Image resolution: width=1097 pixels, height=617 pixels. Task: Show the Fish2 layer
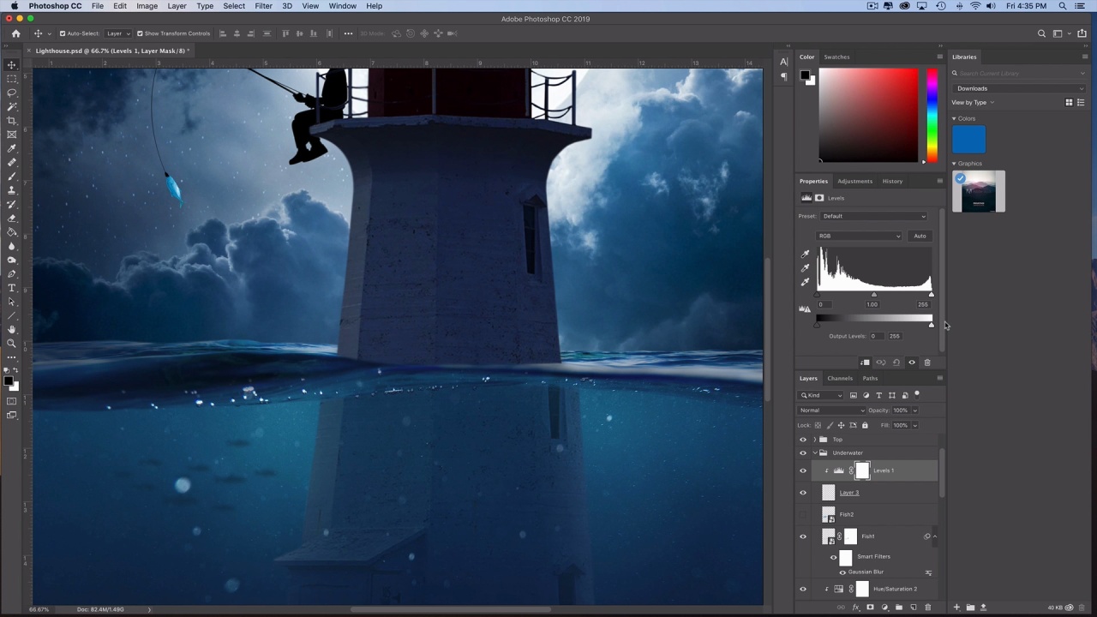click(x=803, y=515)
